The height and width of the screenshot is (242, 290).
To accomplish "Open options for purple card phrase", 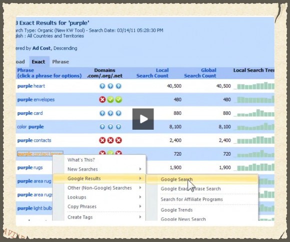I will (x=30, y=113).
